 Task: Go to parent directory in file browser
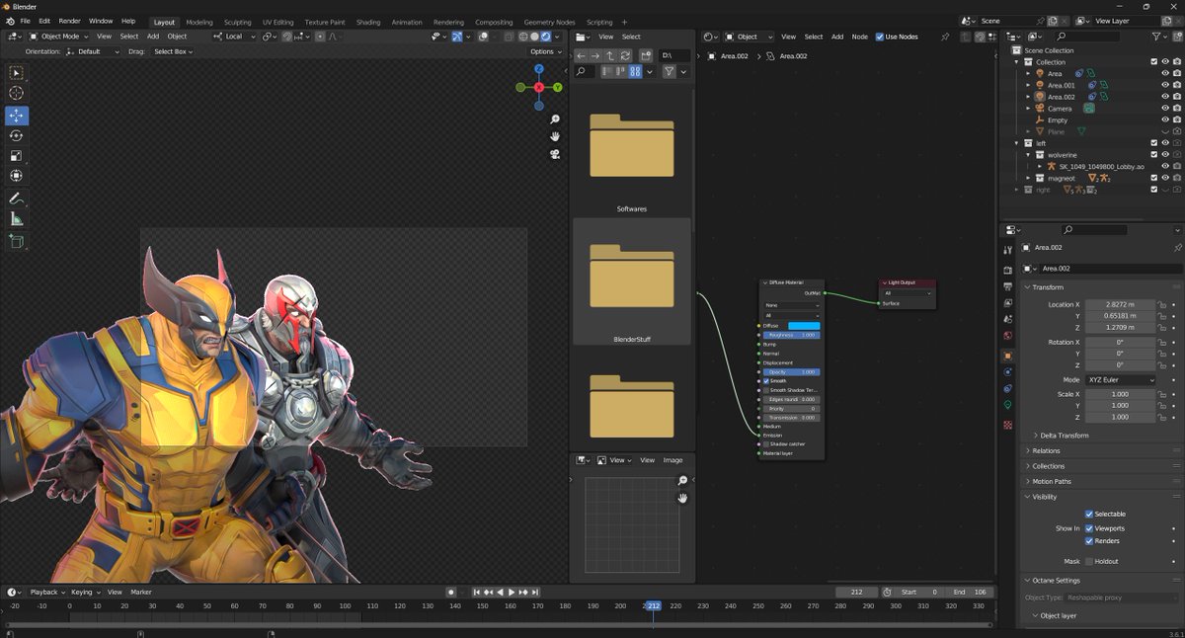pyautogui.click(x=611, y=55)
